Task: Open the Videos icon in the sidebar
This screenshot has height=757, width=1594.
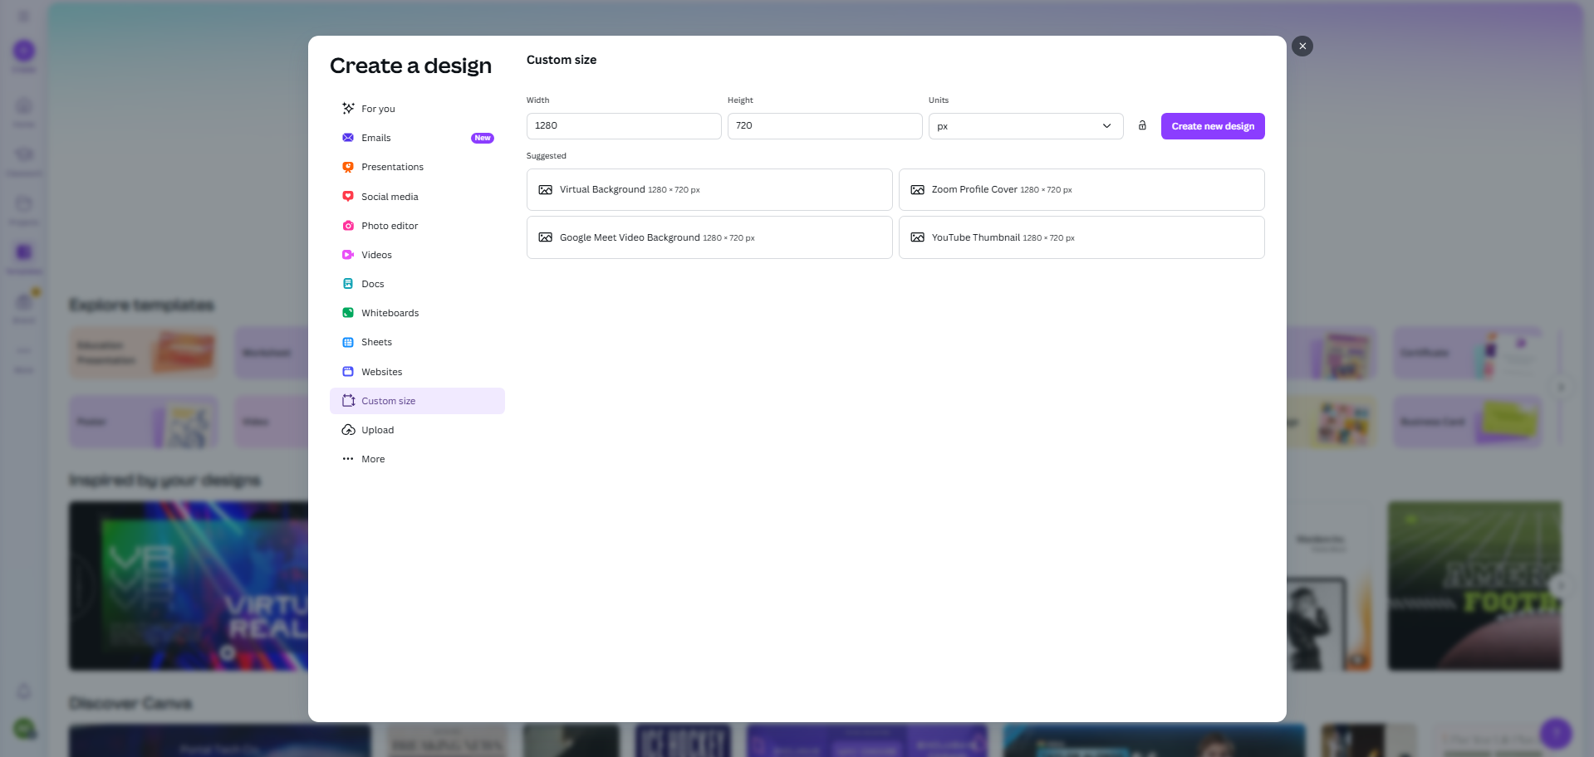Action: click(348, 255)
